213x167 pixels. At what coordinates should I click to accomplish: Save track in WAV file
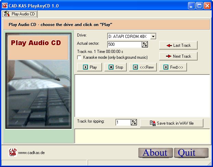pos(172,123)
